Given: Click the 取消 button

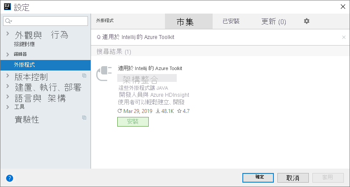Looking at the screenshot, I should 293,178.
